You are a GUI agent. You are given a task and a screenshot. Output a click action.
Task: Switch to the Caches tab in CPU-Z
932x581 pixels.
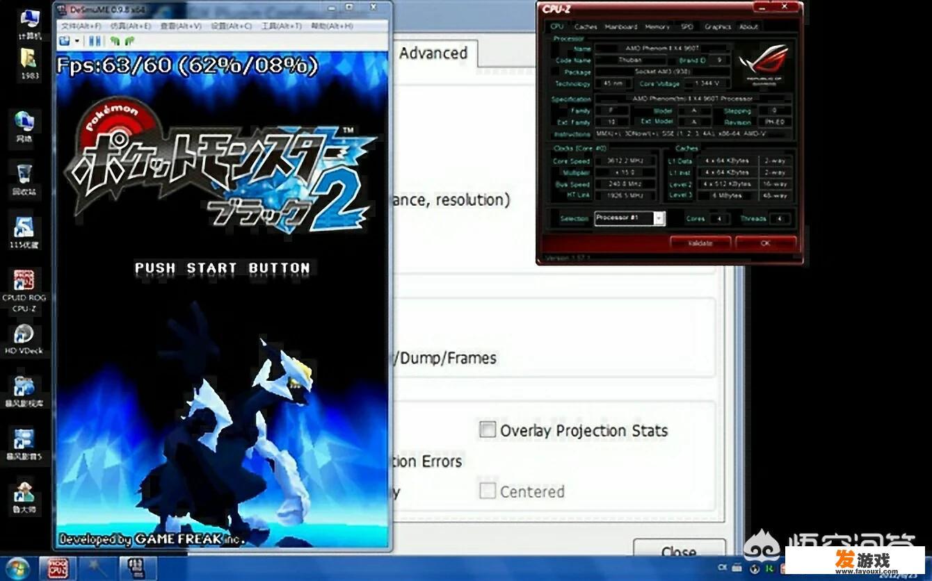[586, 26]
